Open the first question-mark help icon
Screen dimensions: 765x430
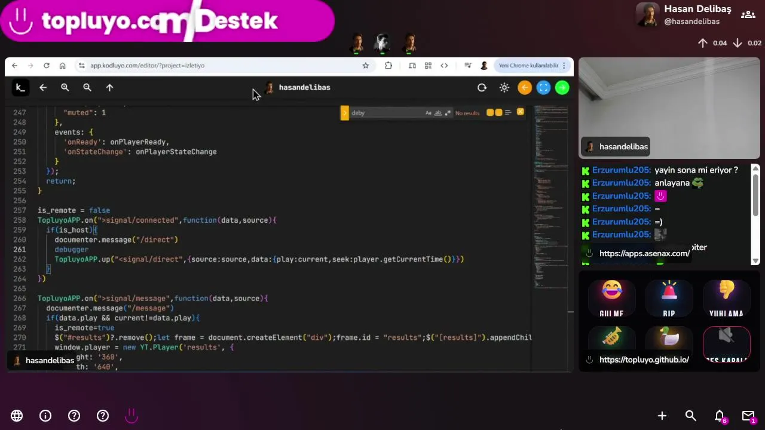tap(74, 416)
